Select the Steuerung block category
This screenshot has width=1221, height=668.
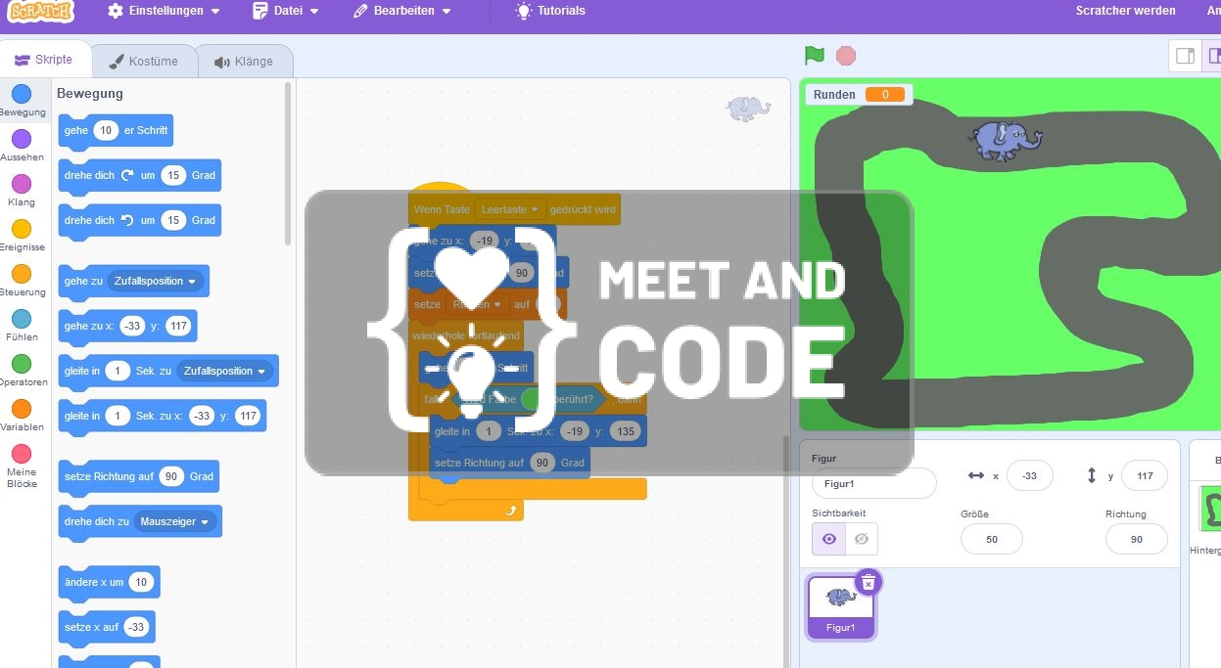22,281
